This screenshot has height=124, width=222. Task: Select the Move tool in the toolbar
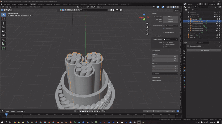tap(3, 23)
